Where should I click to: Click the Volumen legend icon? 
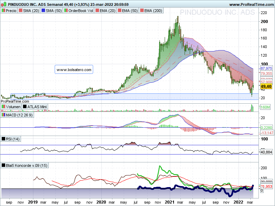[x=3, y=106]
